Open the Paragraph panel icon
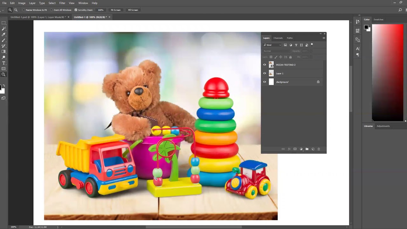407x229 pixels. click(x=358, y=55)
